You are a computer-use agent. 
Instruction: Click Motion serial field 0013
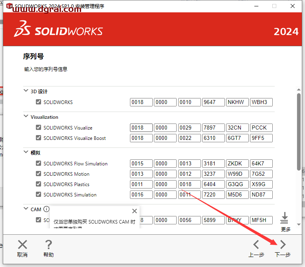pos(141,174)
